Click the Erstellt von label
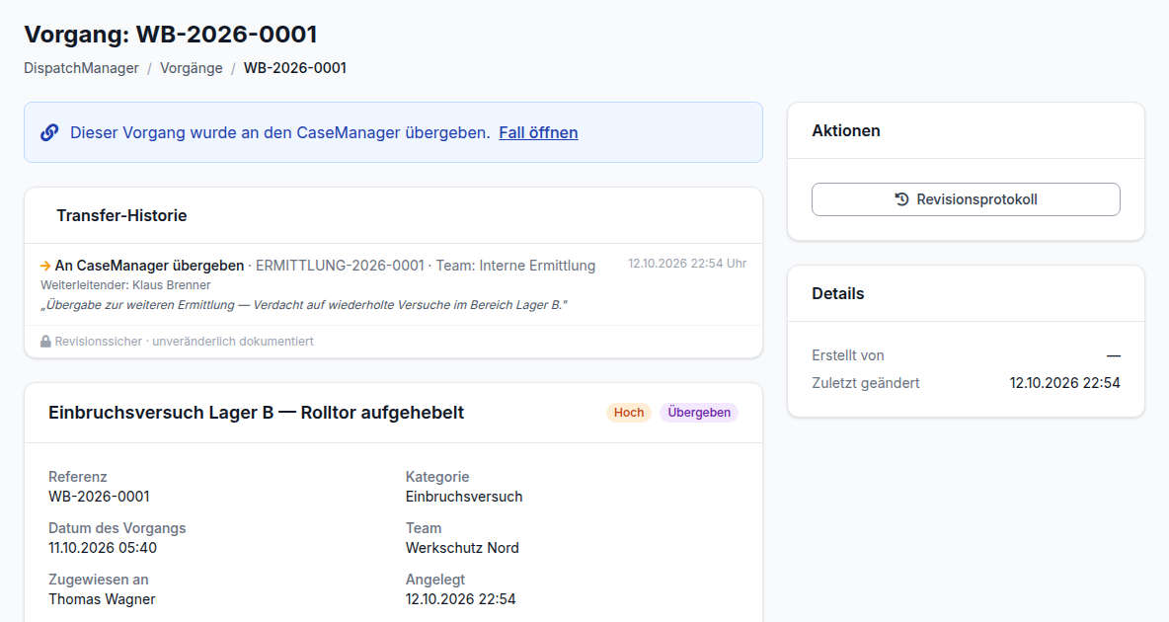 tap(848, 355)
